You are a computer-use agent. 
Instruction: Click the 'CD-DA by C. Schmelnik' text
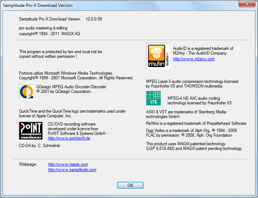[40, 146]
